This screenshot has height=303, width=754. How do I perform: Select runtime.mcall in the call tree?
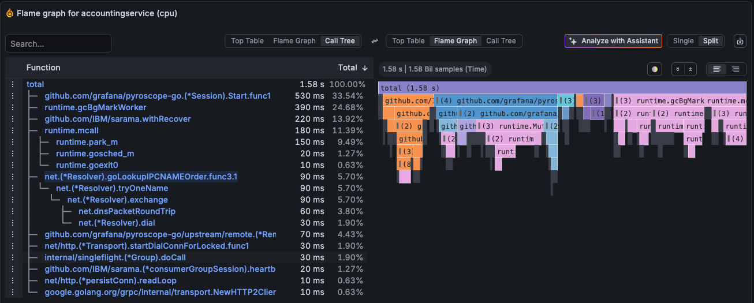pos(72,130)
